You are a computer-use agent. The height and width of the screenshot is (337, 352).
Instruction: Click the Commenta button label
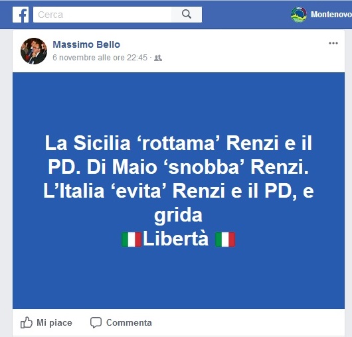point(129,323)
